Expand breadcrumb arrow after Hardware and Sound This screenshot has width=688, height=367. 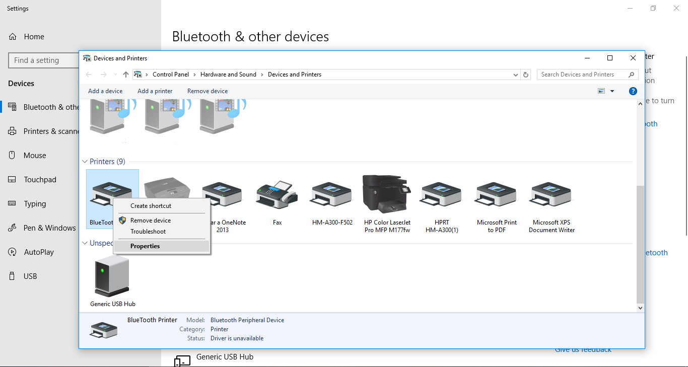coord(262,75)
